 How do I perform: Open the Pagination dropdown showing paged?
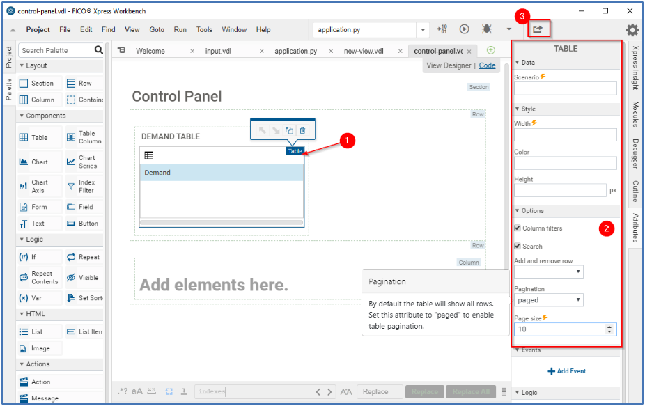pos(547,299)
